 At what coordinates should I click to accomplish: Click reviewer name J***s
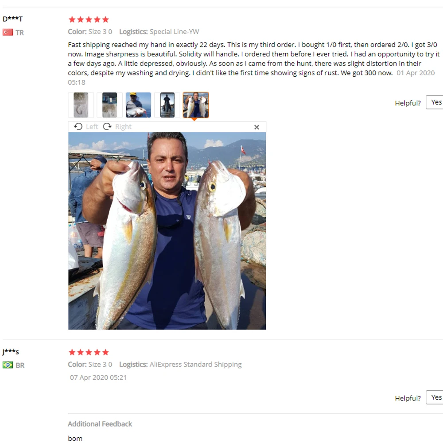pos(11,352)
